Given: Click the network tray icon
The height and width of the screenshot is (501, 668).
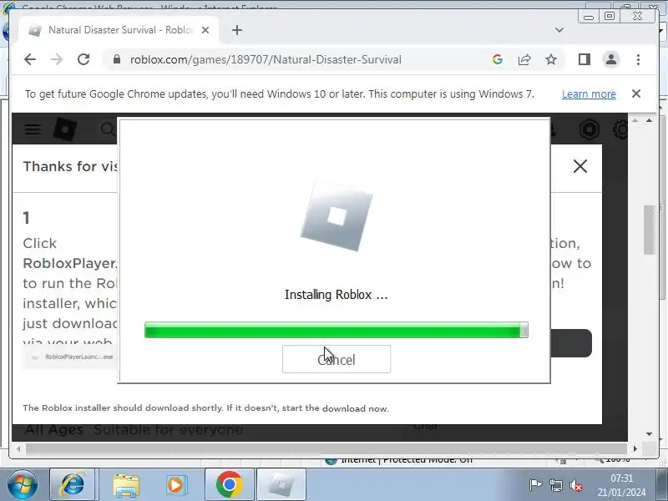Looking at the screenshot, I should [x=555, y=485].
